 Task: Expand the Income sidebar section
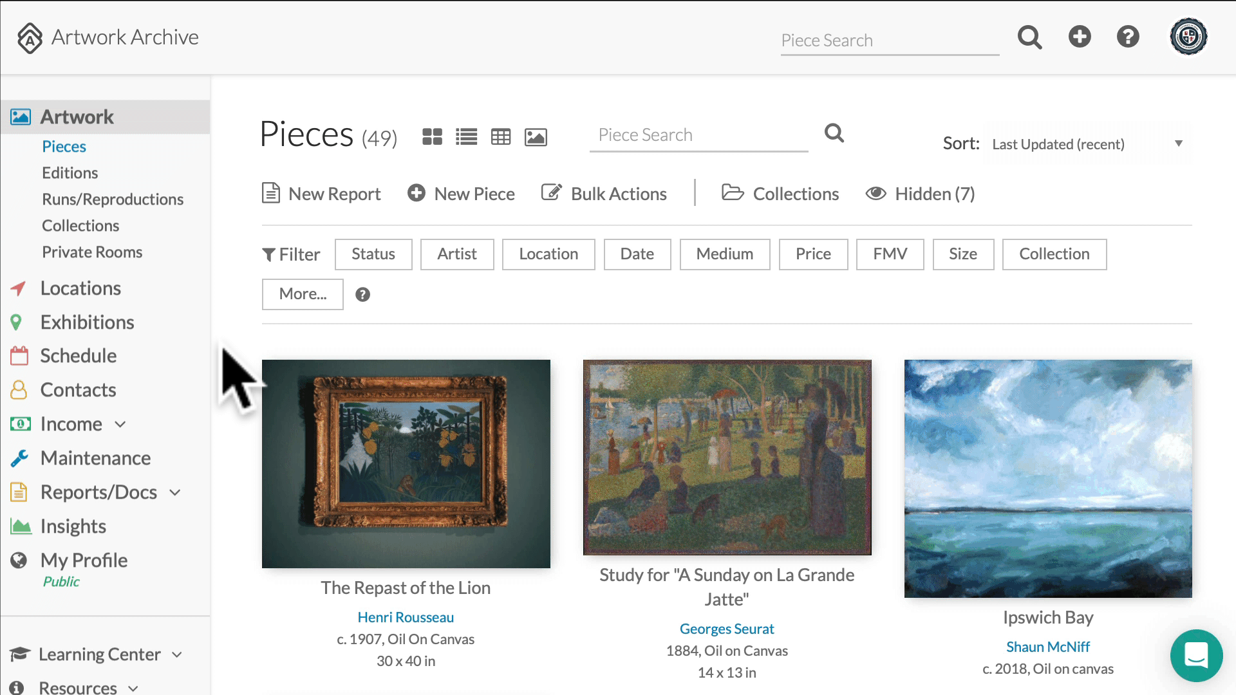click(120, 424)
